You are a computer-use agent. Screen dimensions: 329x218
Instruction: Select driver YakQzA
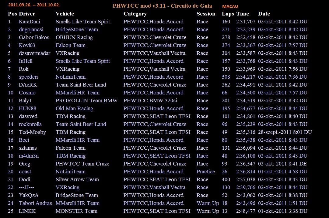click(29, 196)
